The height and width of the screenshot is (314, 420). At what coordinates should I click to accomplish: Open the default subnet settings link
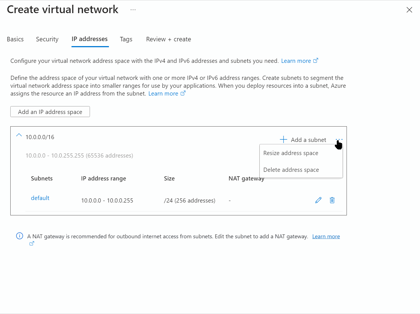point(40,198)
